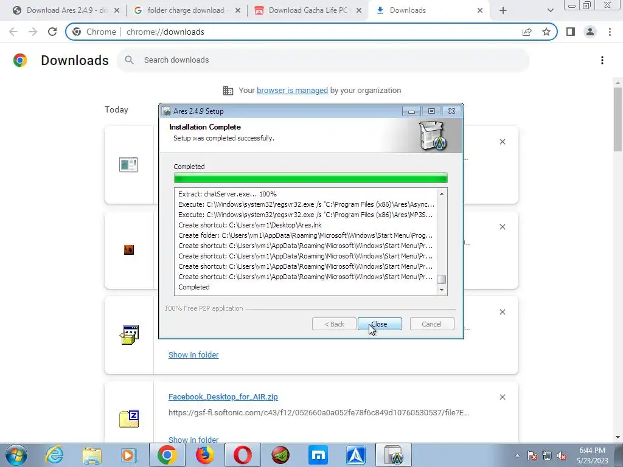Open the Facebook_Desktop_for_AIR.zip download link
623x467 pixels.
223,396
